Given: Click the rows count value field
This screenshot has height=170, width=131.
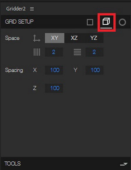Looking at the screenshot, I should [x=94, y=52].
